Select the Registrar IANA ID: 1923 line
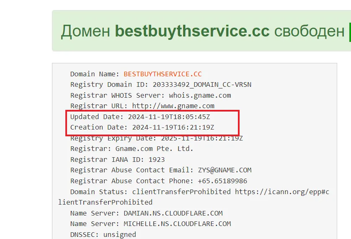351x239 pixels. click(x=118, y=159)
